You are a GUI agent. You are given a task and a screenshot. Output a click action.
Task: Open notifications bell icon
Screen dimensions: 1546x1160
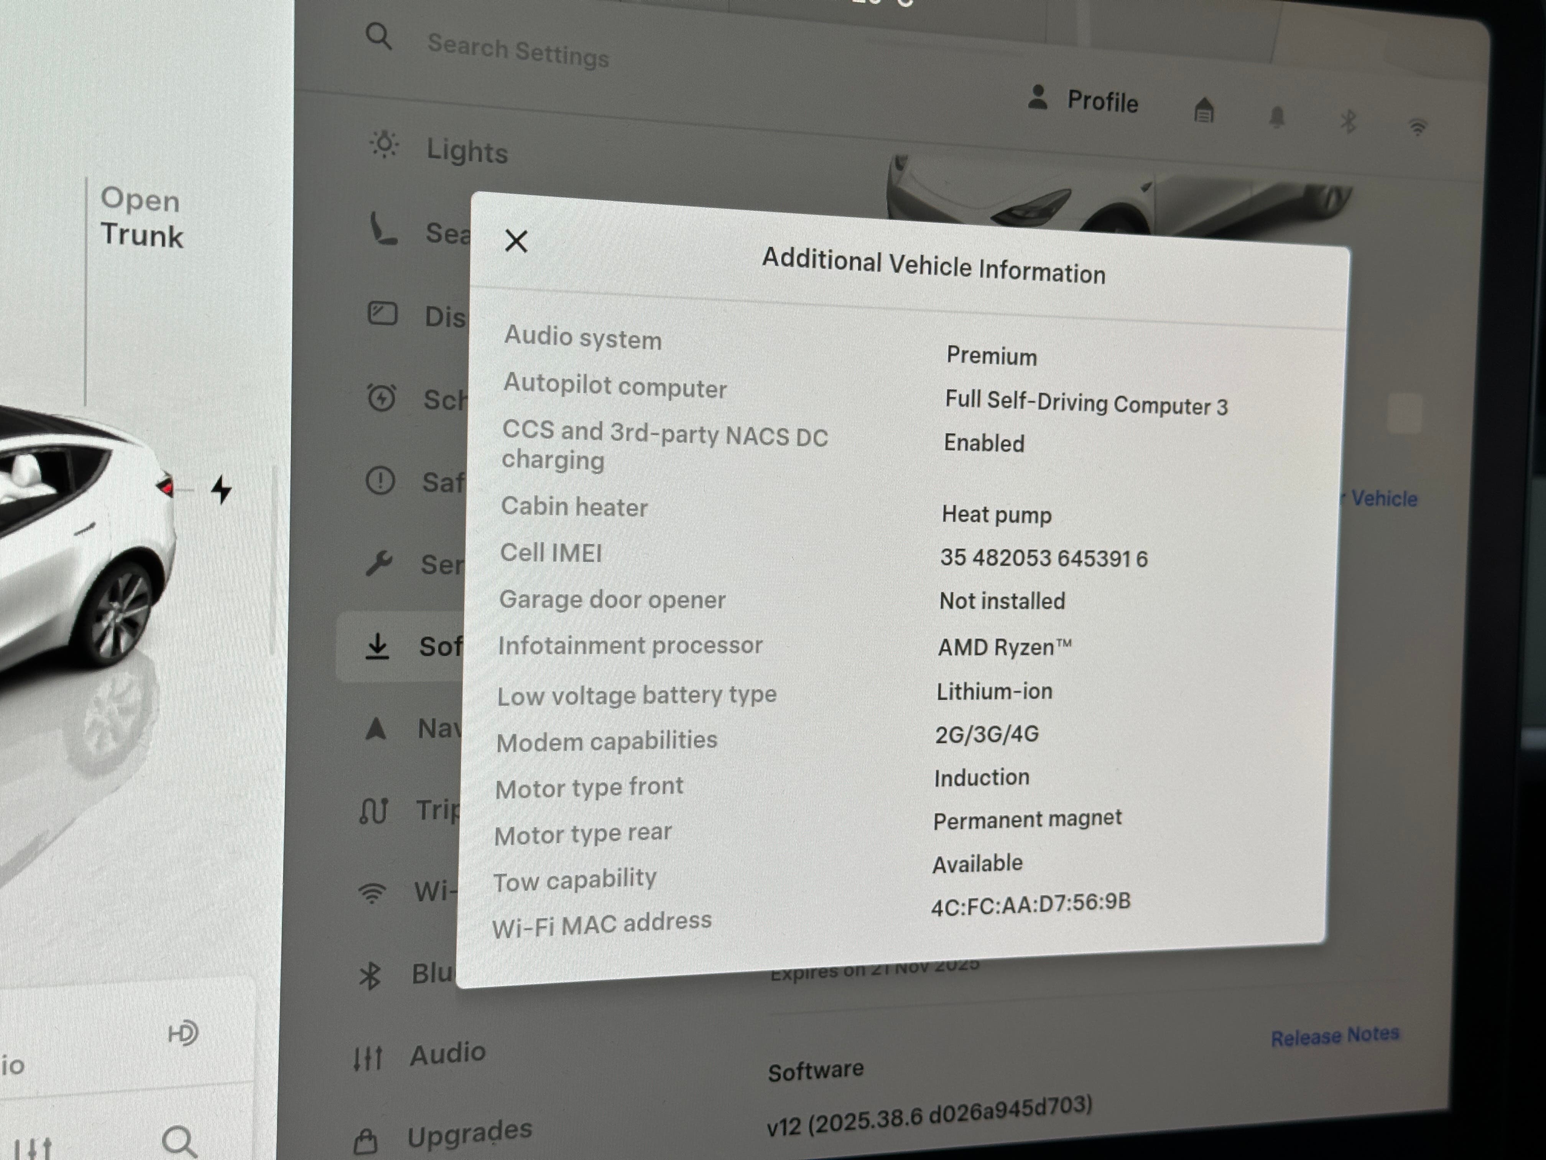(x=1276, y=117)
